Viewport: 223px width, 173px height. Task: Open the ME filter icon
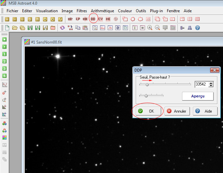click(108, 19)
